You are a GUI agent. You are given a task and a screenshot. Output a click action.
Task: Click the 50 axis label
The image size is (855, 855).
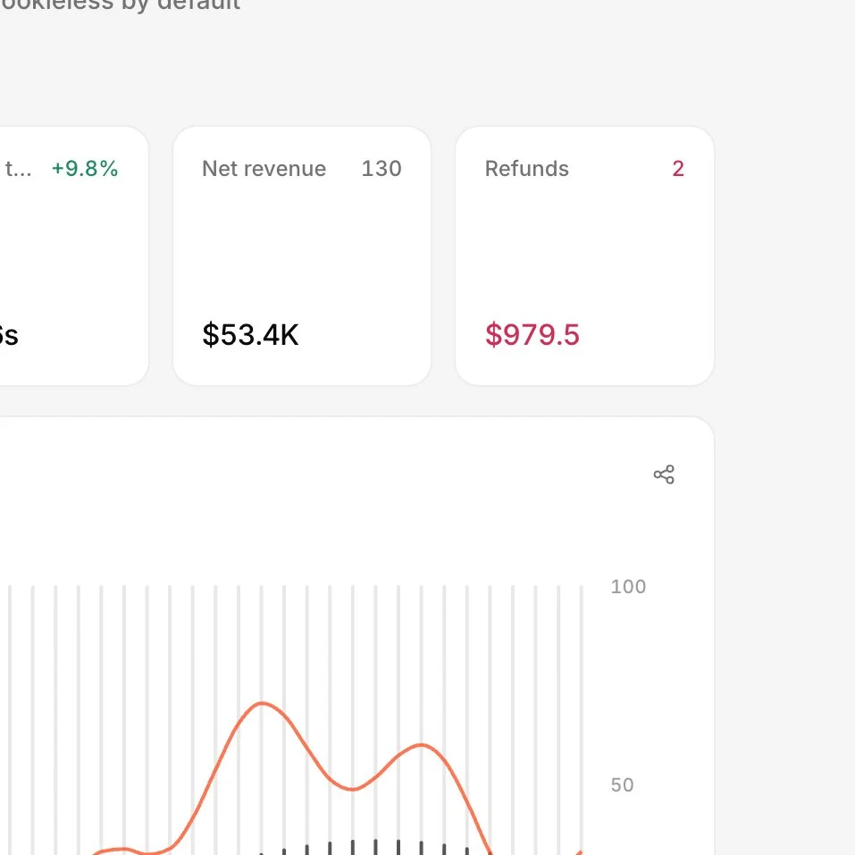point(622,785)
